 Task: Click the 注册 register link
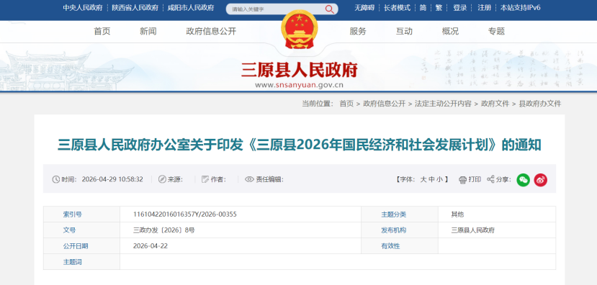485,8
